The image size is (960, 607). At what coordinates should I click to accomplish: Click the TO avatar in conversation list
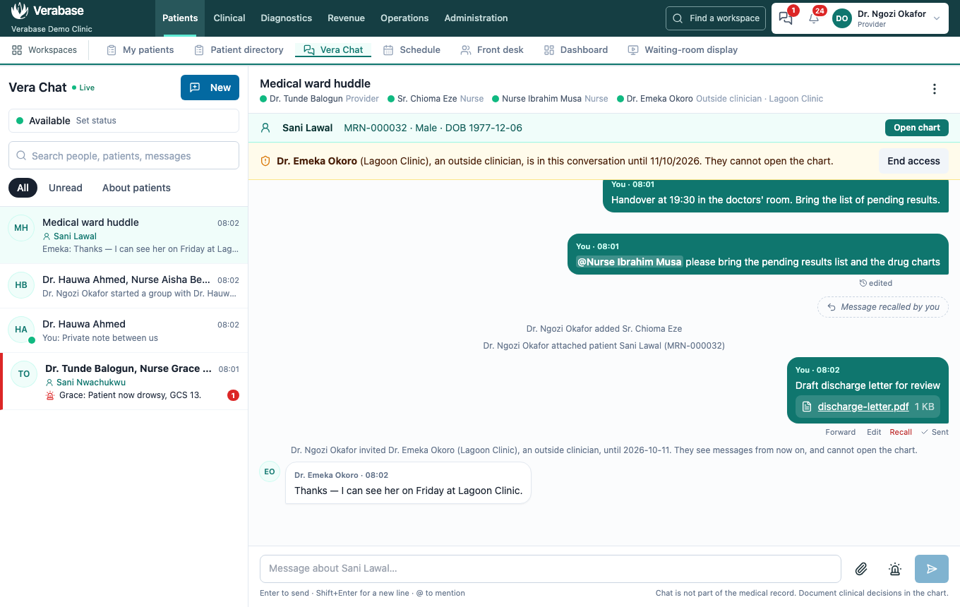pos(24,374)
